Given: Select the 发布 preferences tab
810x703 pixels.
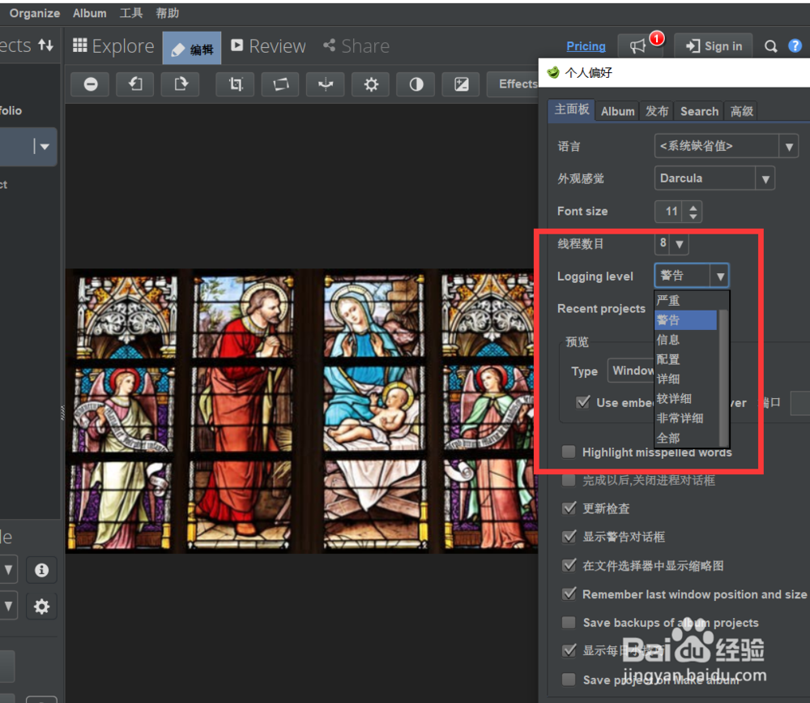Looking at the screenshot, I should [657, 111].
